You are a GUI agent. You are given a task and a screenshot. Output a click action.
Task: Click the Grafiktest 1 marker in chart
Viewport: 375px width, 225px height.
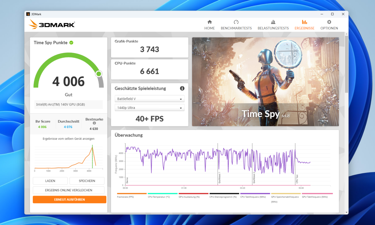click(219, 178)
